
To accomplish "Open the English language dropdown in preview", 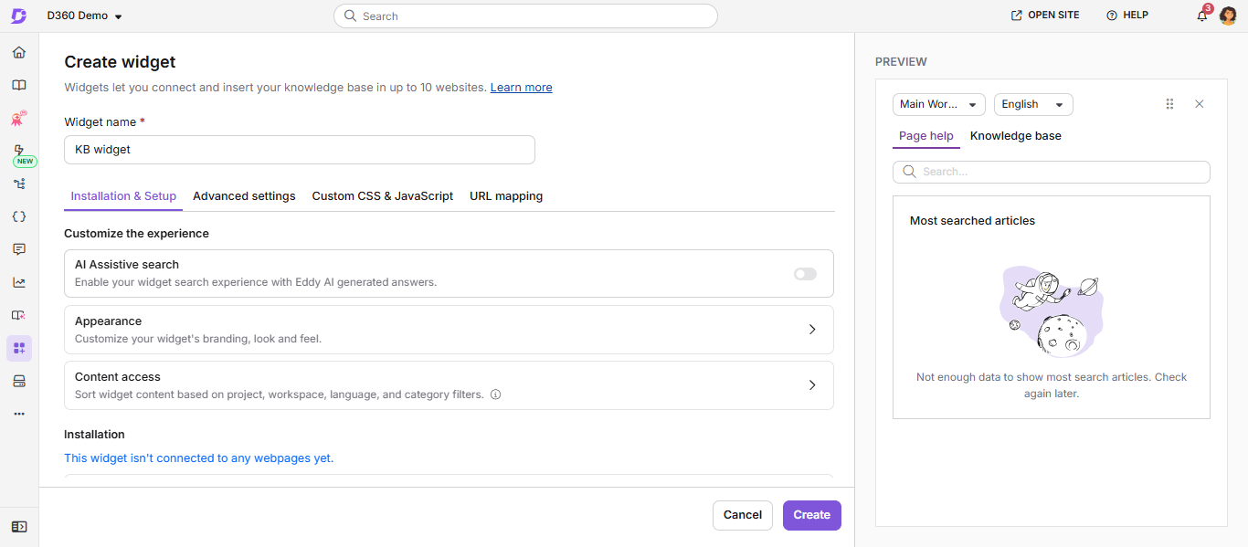I will point(1033,104).
